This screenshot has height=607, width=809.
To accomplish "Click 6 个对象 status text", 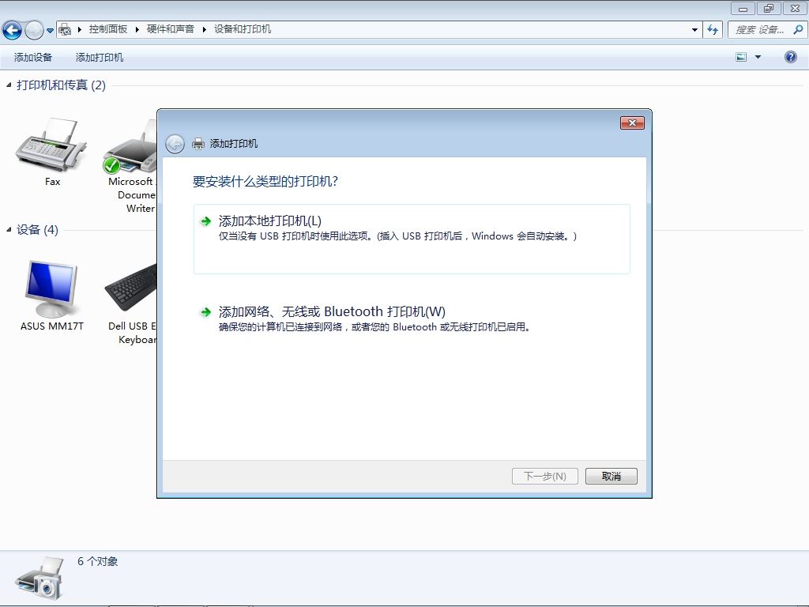I will 97,562.
